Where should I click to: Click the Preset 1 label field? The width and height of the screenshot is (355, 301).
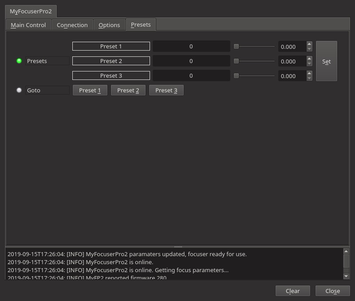(111, 46)
